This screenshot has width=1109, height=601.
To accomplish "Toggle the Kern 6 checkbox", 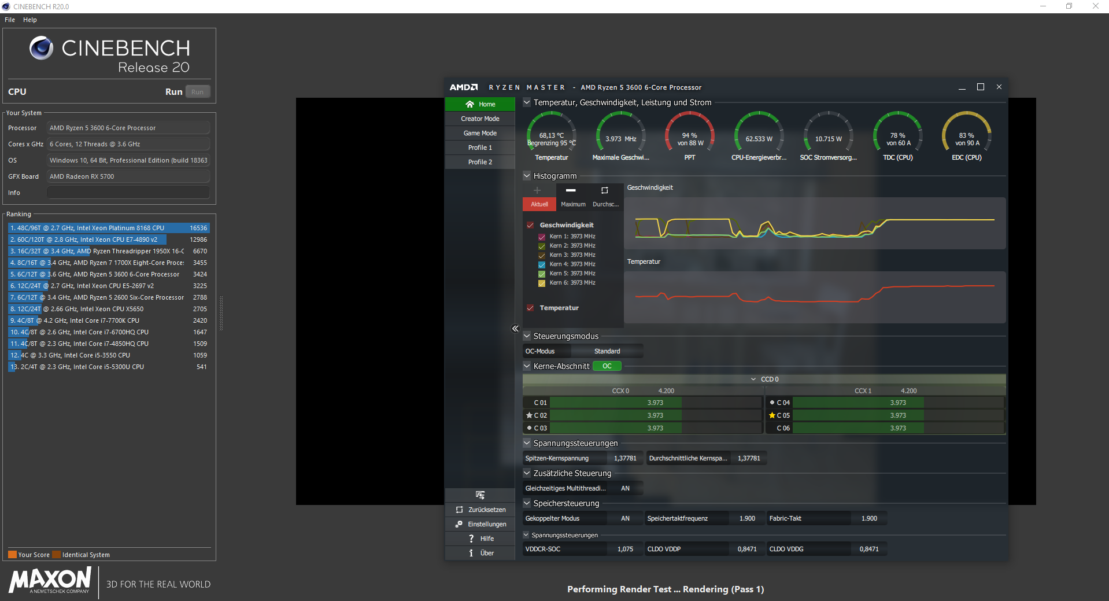I will pyautogui.click(x=542, y=283).
